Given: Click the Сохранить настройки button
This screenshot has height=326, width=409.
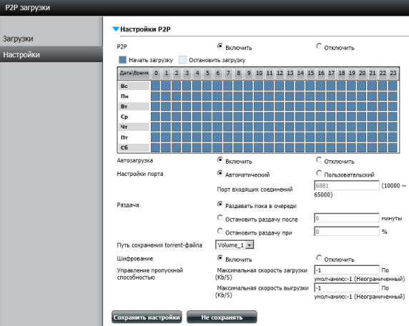Looking at the screenshot, I should click(x=147, y=317).
